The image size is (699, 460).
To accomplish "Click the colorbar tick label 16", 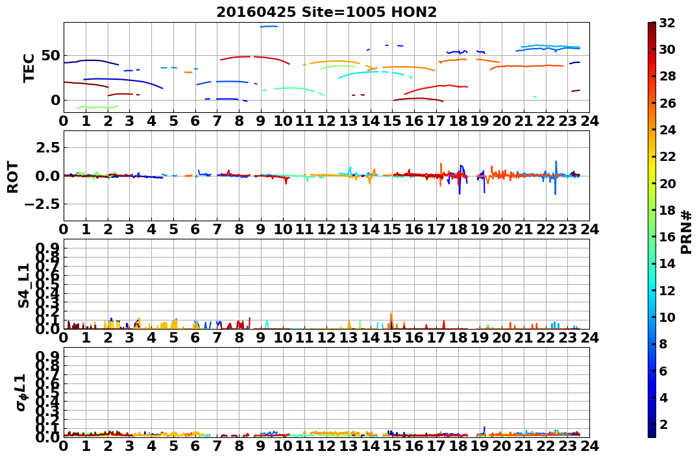I will point(667,237).
